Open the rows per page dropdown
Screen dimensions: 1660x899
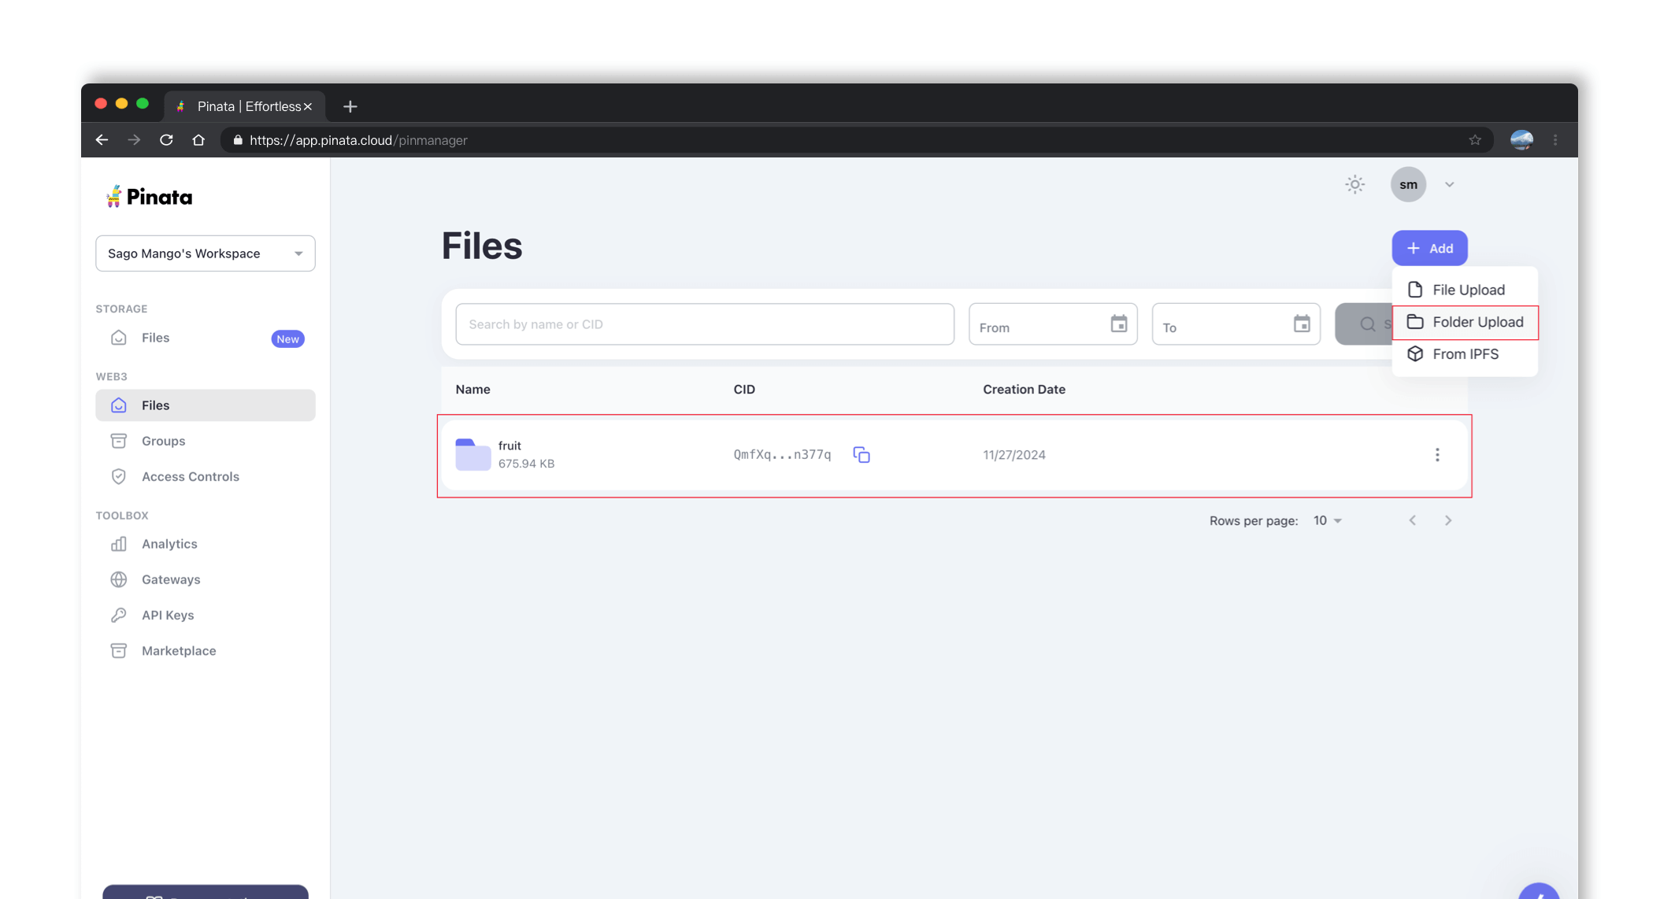[x=1328, y=521]
